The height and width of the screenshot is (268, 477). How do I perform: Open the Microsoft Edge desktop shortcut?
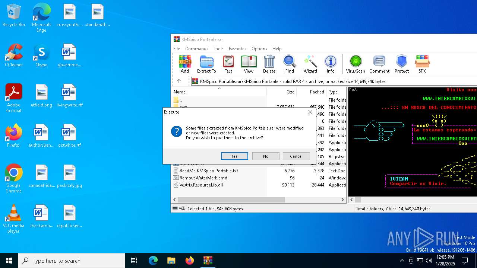[x=41, y=18]
